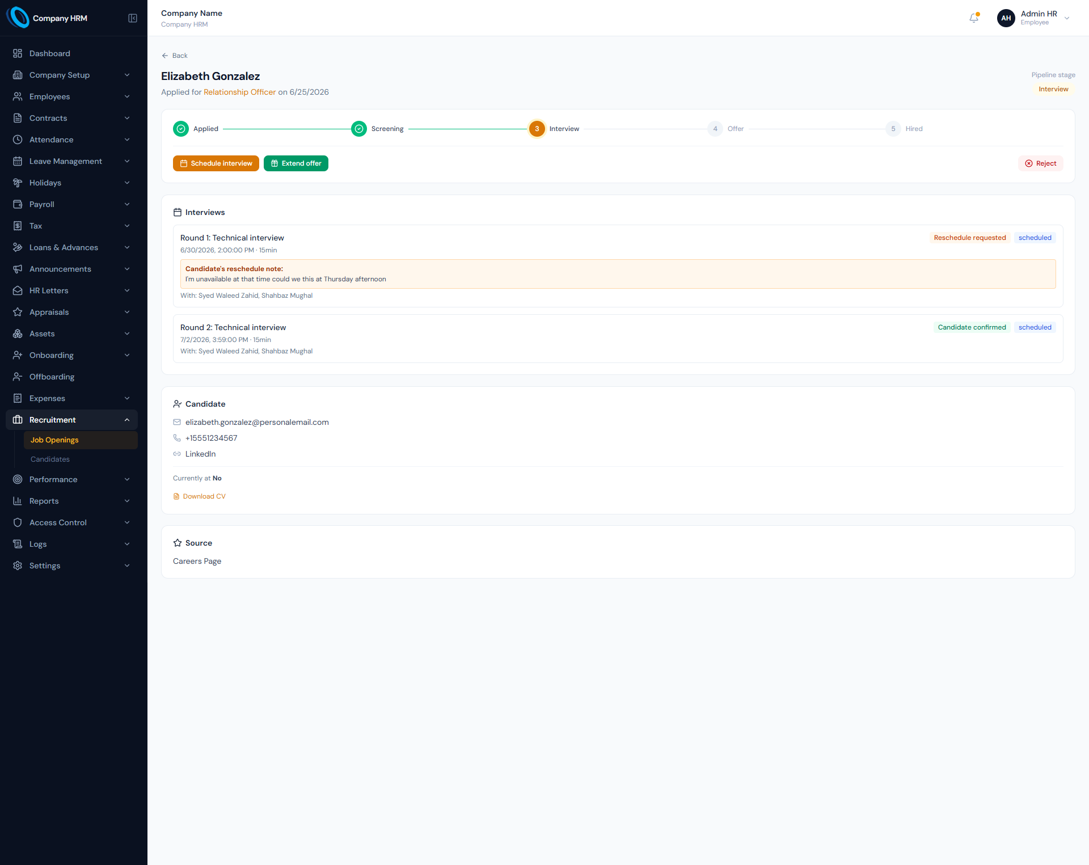
Task: Click the AH user avatar
Action: [1006, 18]
